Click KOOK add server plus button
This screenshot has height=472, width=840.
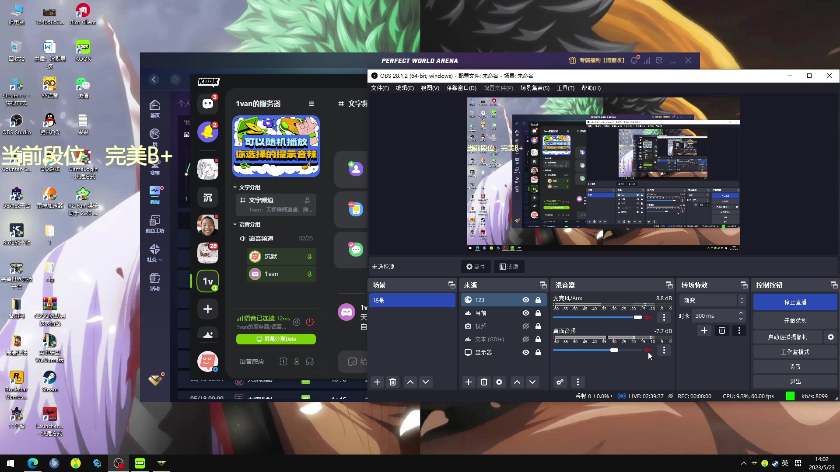208,309
